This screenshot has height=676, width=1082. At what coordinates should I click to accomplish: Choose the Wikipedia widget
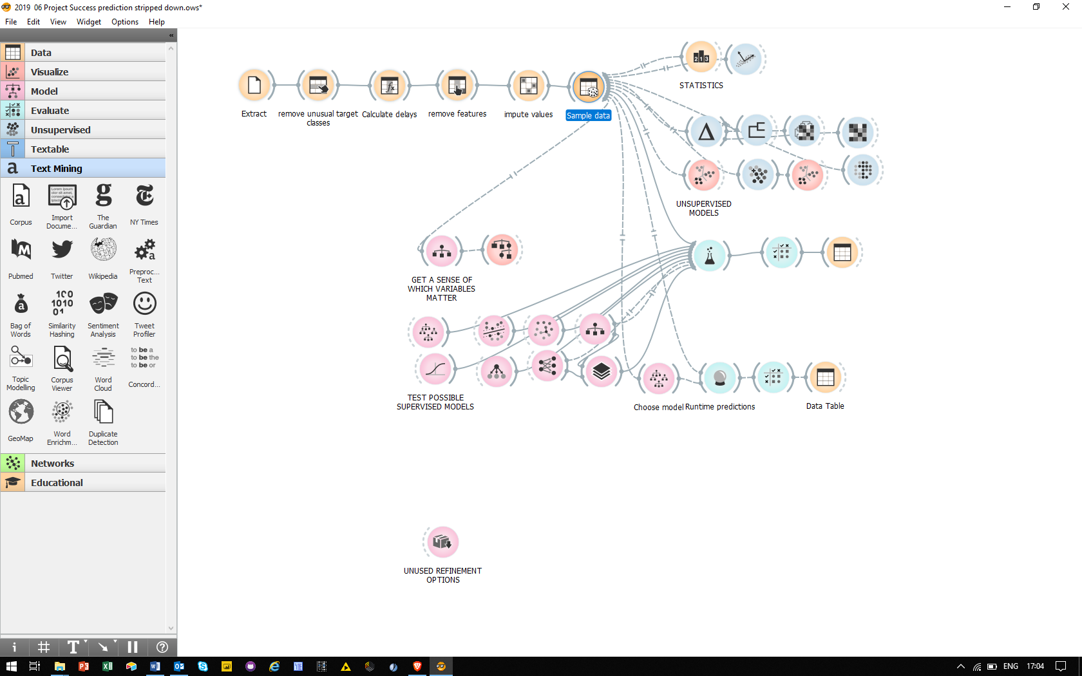(103, 259)
